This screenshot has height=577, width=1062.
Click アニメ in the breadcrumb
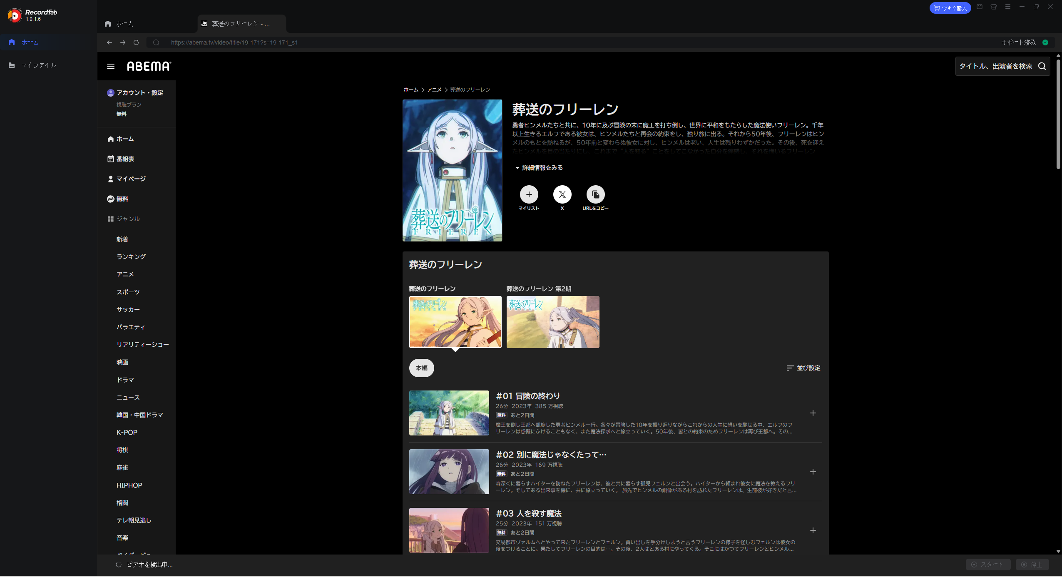[x=434, y=90]
